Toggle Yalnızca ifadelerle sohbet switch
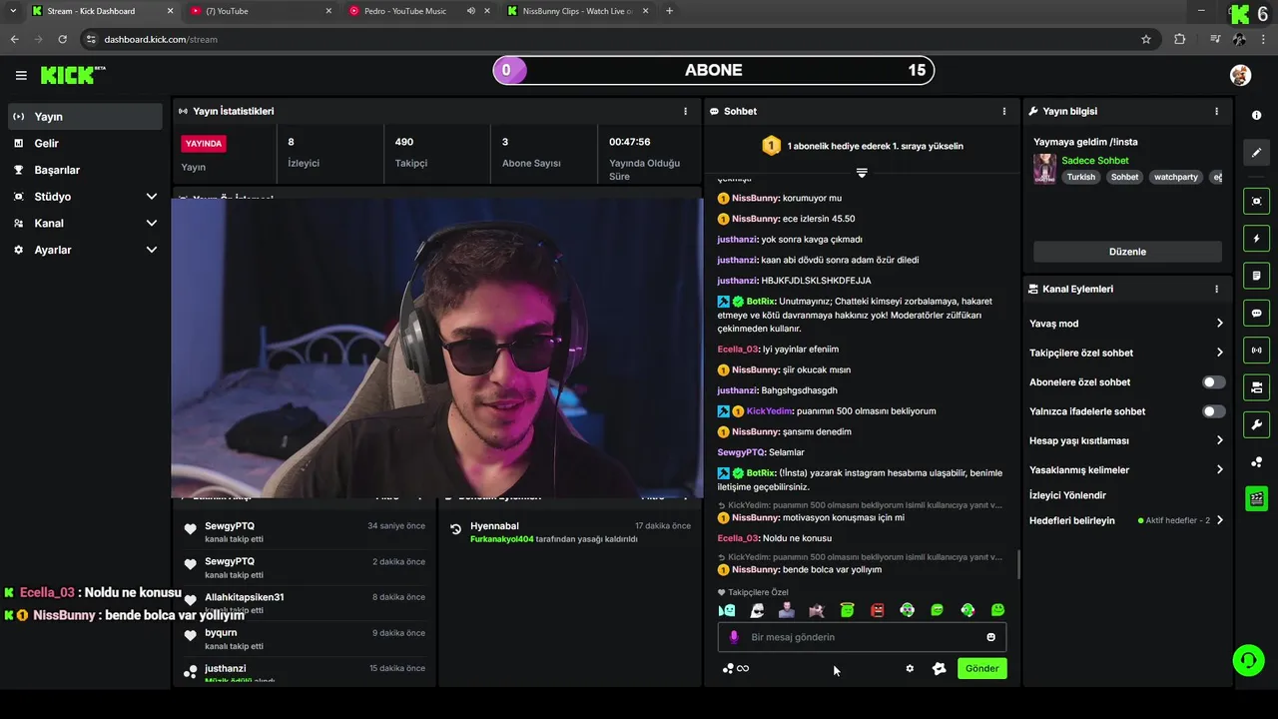Viewport: 1278px width, 719px height. click(1213, 411)
